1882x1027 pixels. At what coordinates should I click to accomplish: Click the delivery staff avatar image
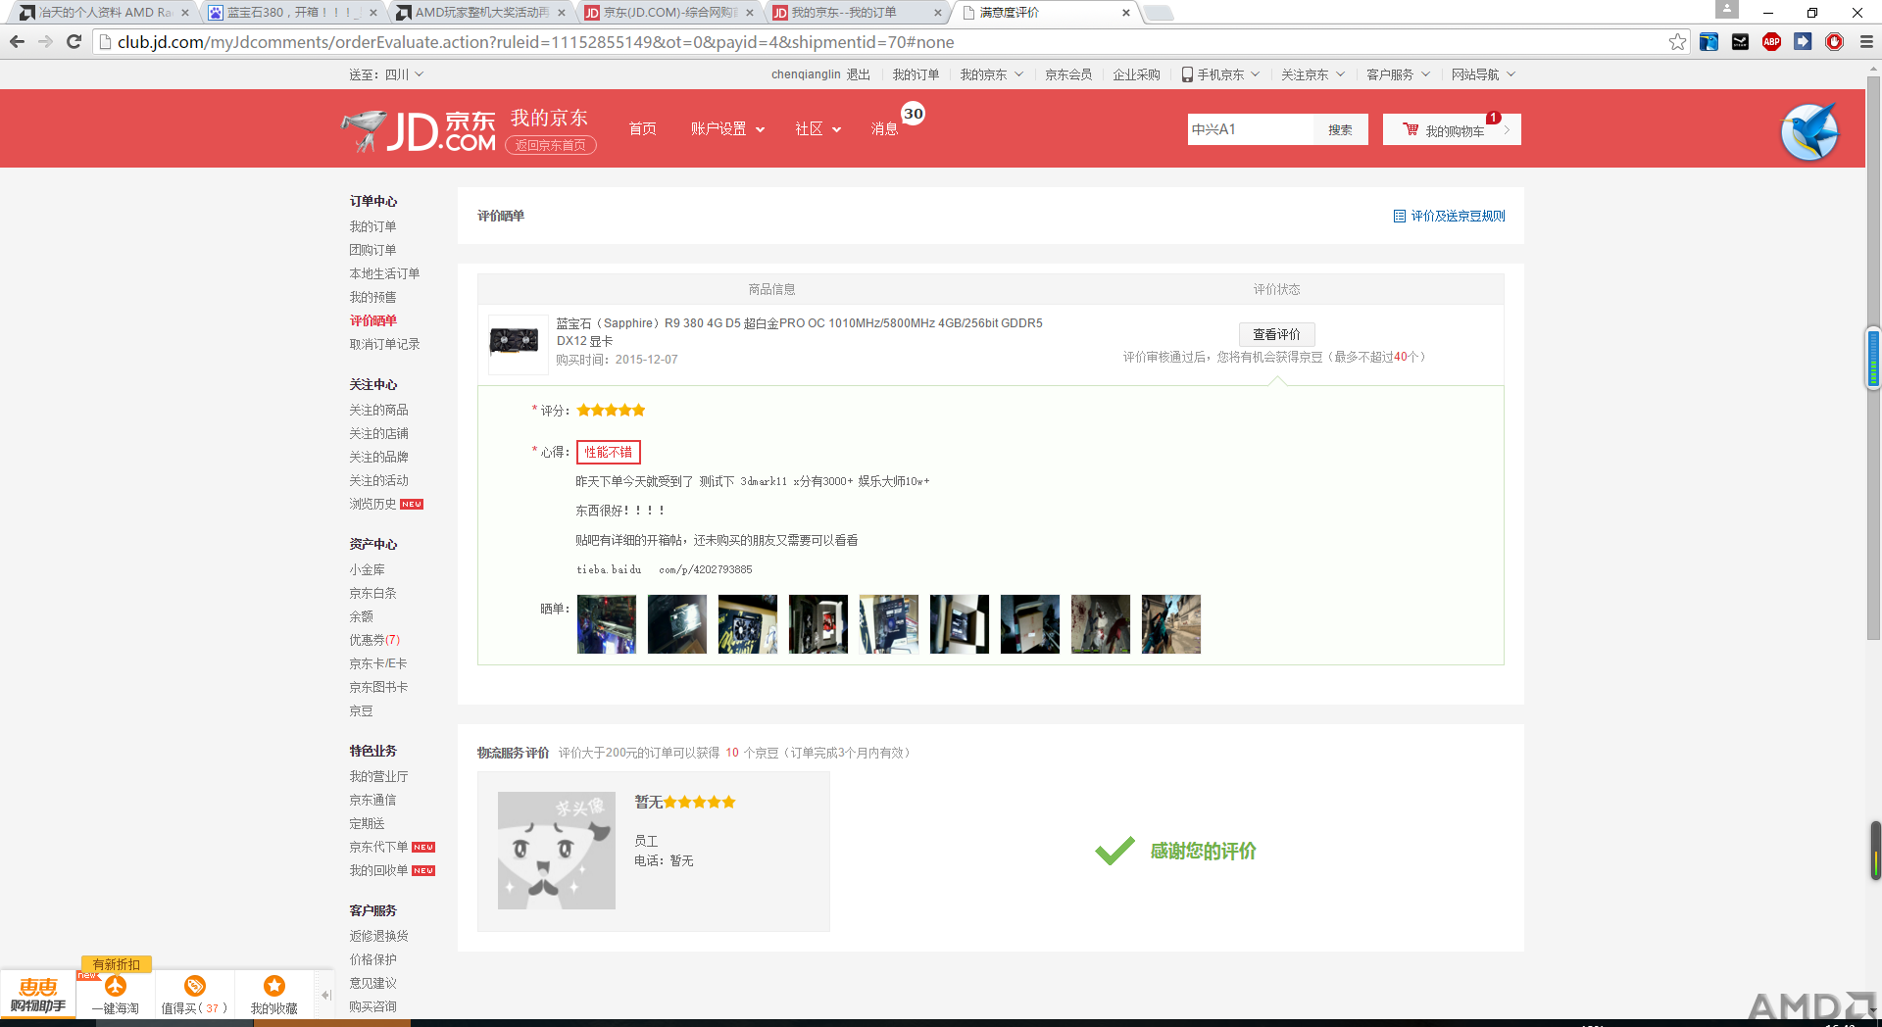tap(557, 851)
